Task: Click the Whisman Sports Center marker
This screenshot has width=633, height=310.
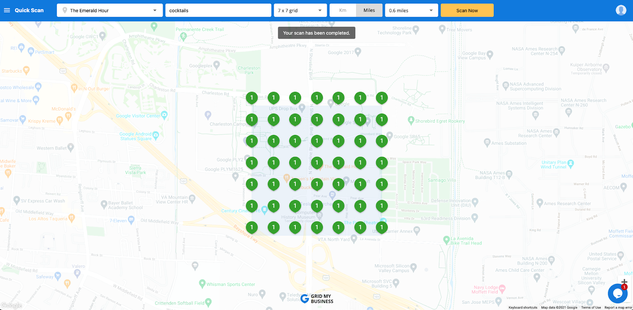Action: pyautogui.click(x=202, y=284)
